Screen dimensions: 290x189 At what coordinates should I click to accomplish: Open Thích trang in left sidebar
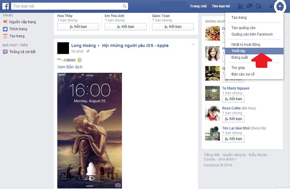tap(18, 29)
